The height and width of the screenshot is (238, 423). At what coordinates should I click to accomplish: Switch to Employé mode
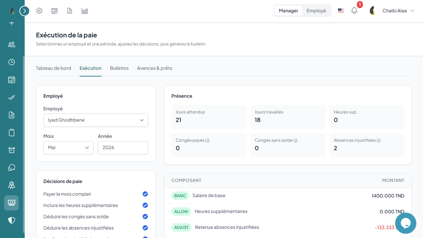coord(316,11)
